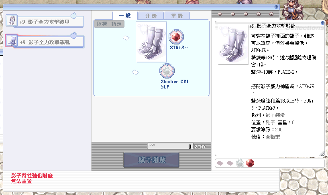Click the upper empty diamond card slot
The image size is (328, 195).
coord(126,38)
